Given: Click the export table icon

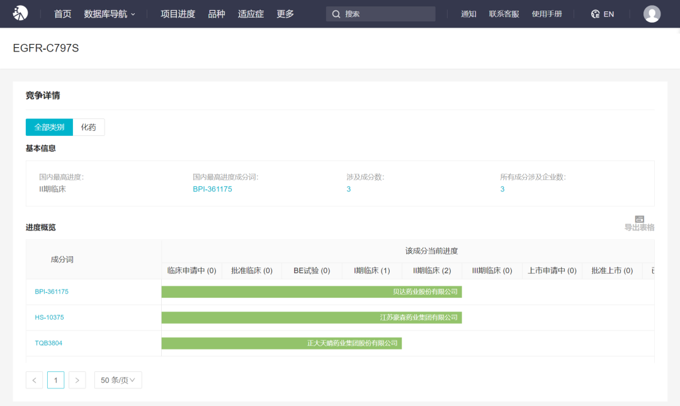Looking at the screenshot, I should tap(639, 219).
